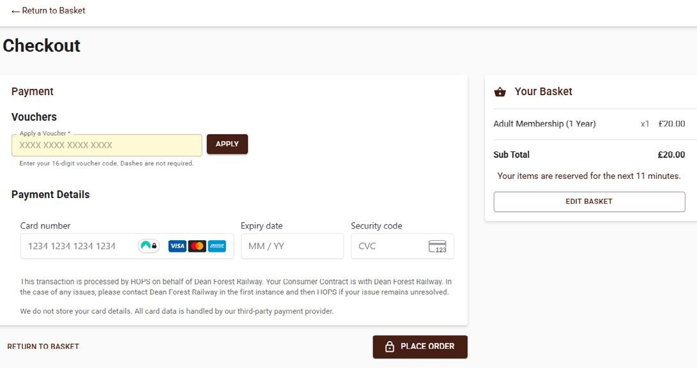The width and height of the screenshot is (697, 368).
Task: Click the RETURN TO BASKET bottom link
Action: (x=43, y=346)
